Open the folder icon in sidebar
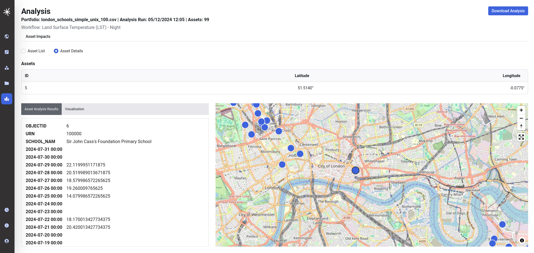The width and height of the screenshot is (534, 253). [x=7, y=83]
